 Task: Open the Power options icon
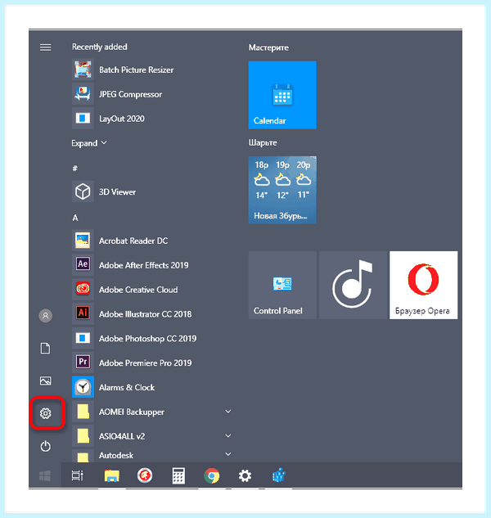[x=46, y=446]
